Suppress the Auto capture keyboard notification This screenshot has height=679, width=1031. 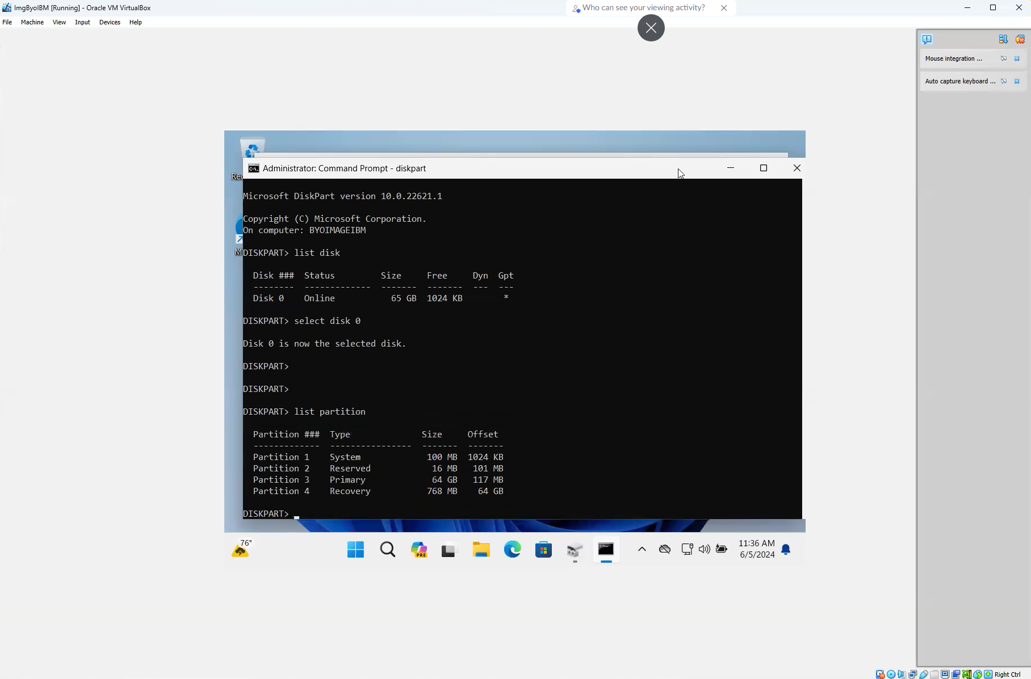[1004, 81]
